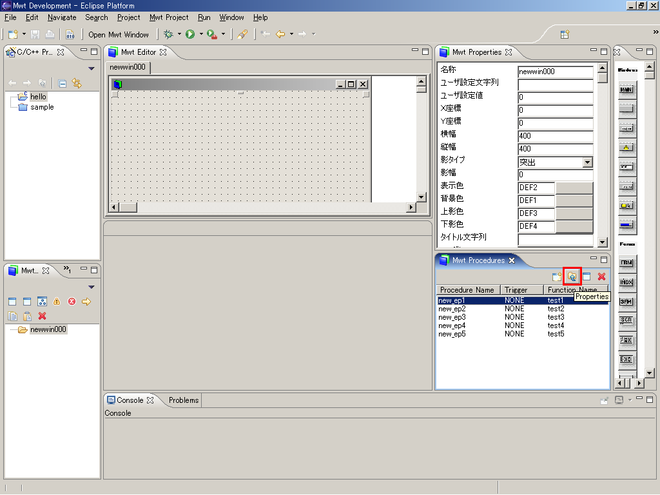Click the yellow warning triangle in left Mwt view

[57, 302]
